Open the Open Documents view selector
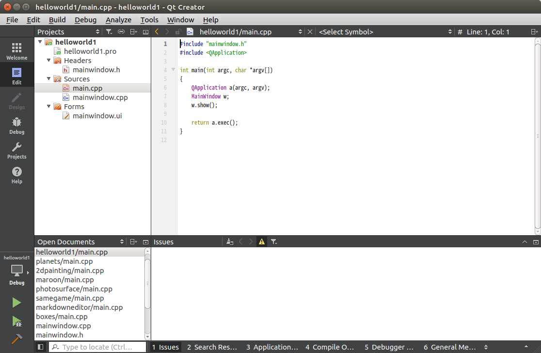Screen dimensions: 541x353 [80, 242]
